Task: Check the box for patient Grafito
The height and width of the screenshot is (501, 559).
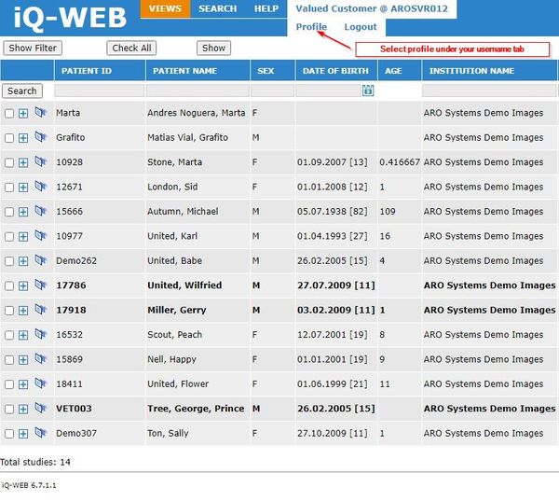Action: pos(9,138)
